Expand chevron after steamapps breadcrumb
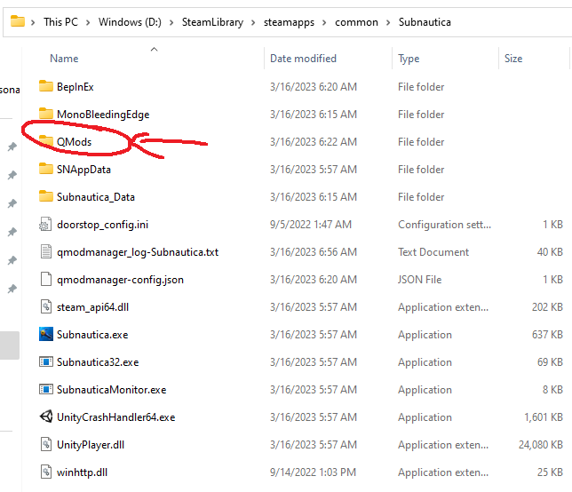This screenshot has height=492, width=572. coord(324,22)
